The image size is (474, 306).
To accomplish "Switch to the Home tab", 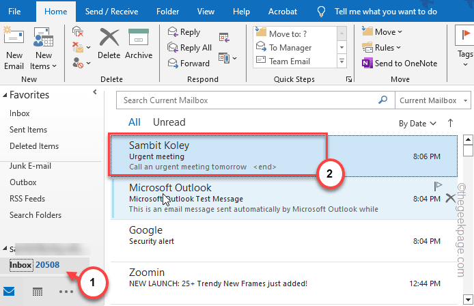I will [55, 12].
